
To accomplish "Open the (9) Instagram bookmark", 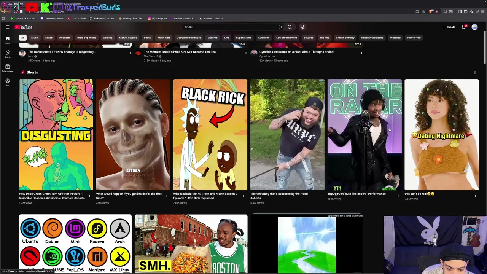I will 157,18.
